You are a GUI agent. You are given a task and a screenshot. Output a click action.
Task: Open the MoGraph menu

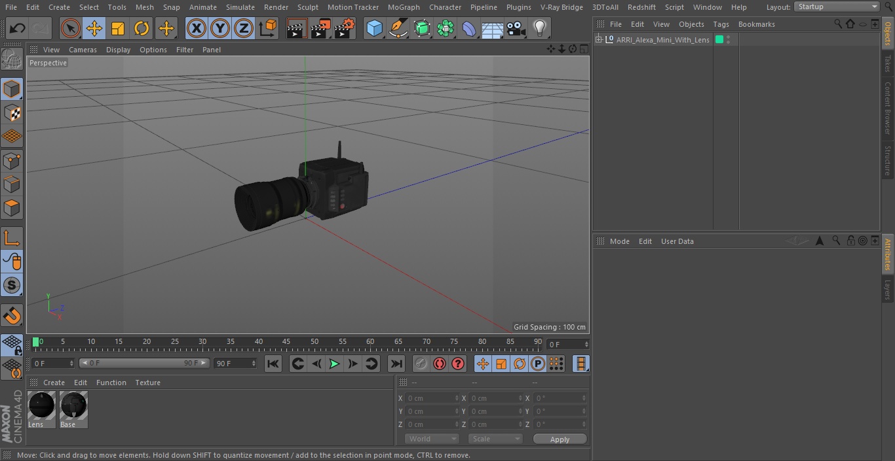tap(404, 7)
